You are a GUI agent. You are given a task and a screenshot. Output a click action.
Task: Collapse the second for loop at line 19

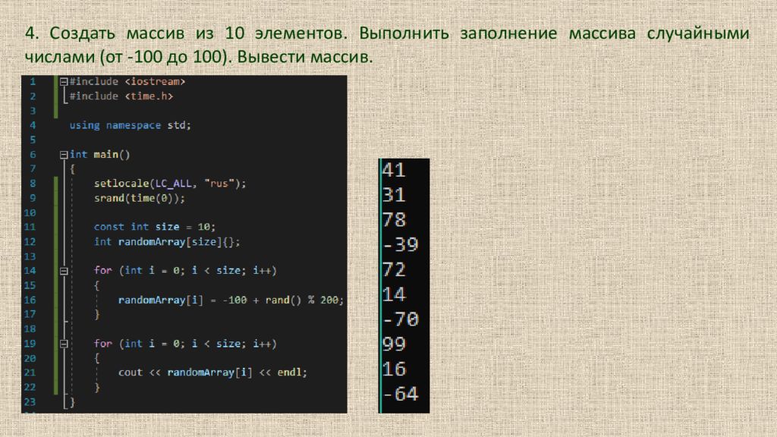(x=64, y=344)
